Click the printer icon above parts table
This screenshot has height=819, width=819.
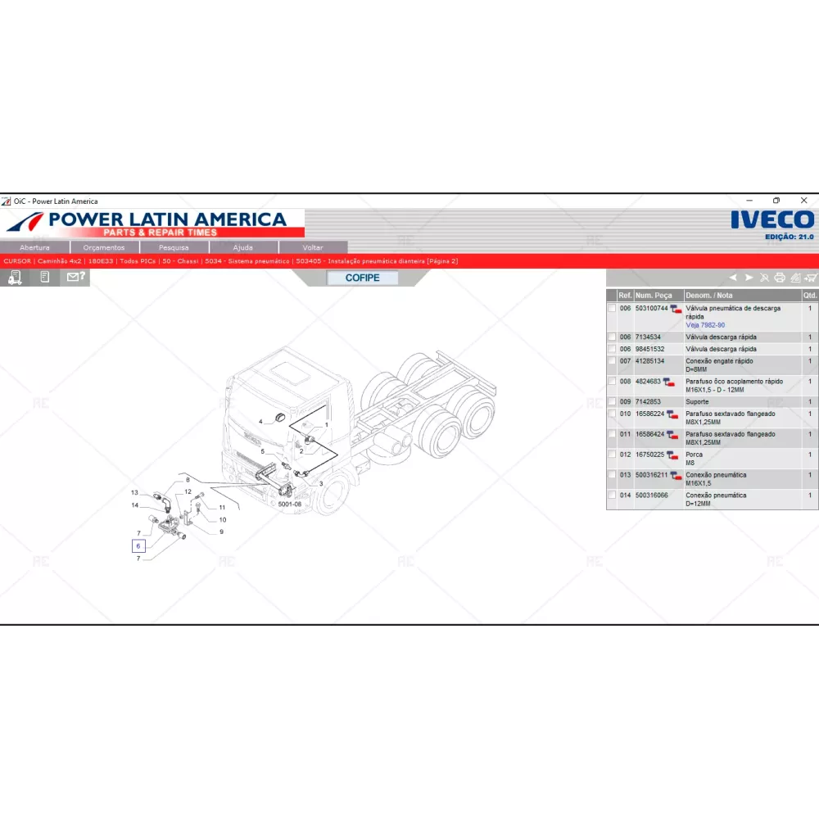click(x=780, y=278)
